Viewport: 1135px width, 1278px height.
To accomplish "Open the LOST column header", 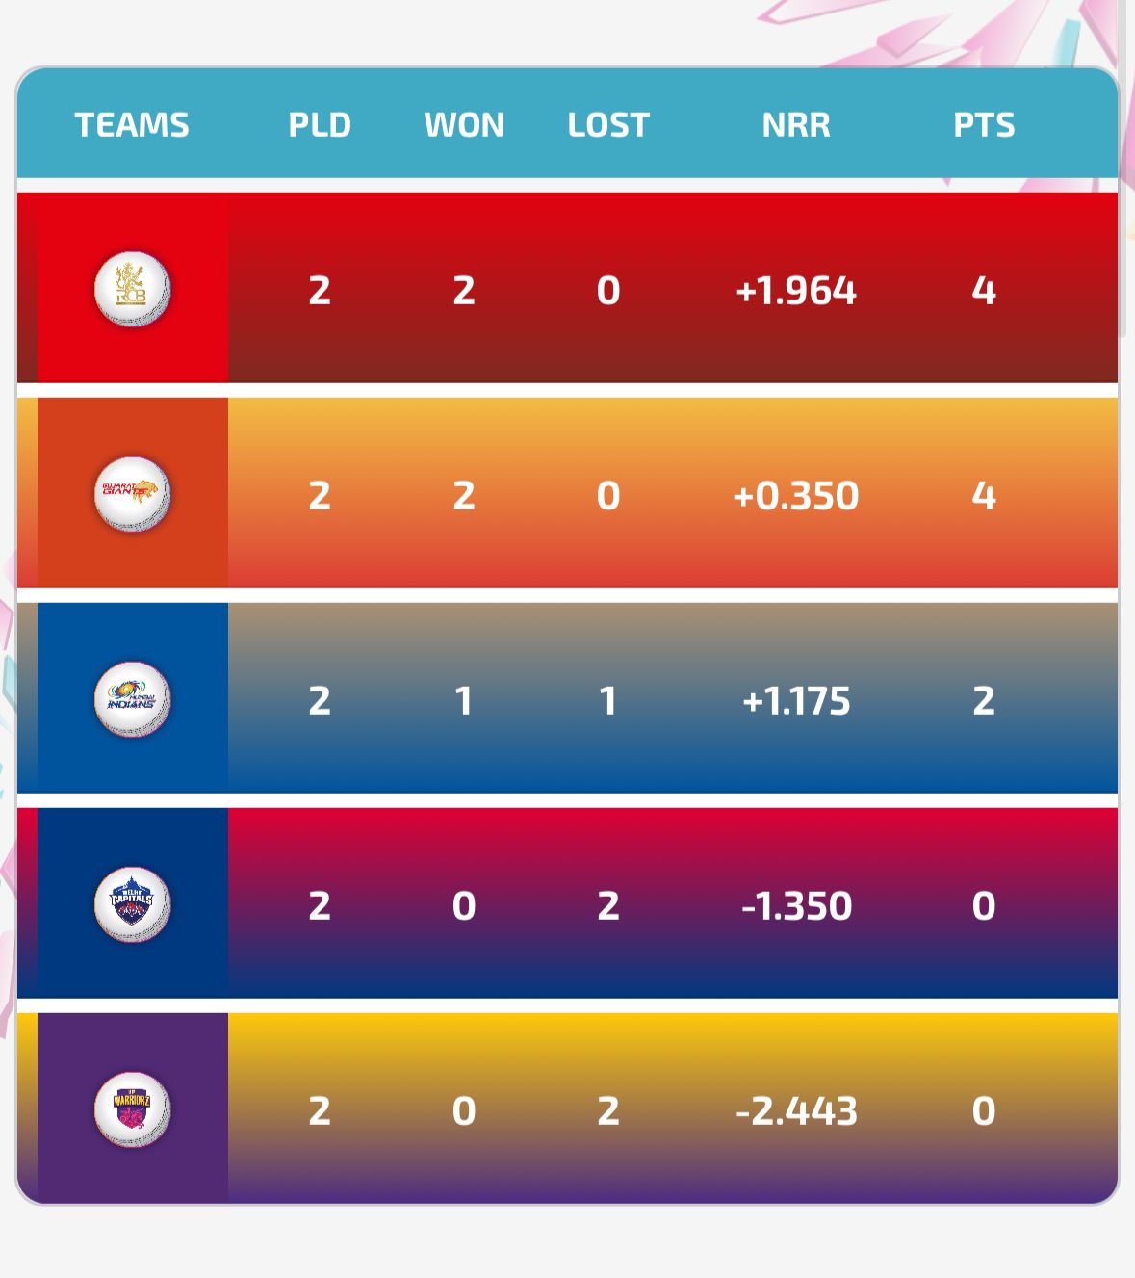I will (609, 124).
